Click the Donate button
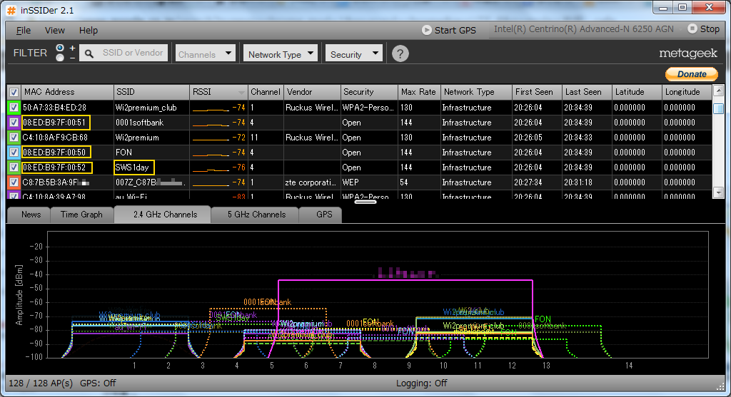The image size is (731, 397). click(x=691, y=74)
